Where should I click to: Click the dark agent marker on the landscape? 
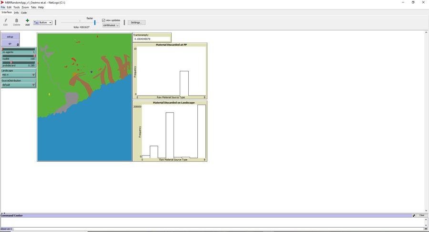(91, 72)
